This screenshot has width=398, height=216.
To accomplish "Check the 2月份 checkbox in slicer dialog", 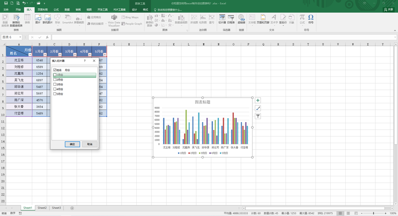I will tap(55, 80).
